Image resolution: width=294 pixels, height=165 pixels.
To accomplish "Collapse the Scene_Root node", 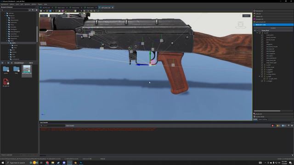I will (x=255, y=31).
